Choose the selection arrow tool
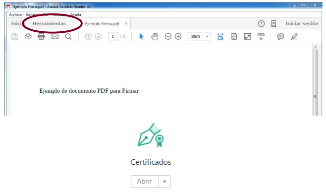This screenshot has height=196, width=326. [141, 37]
